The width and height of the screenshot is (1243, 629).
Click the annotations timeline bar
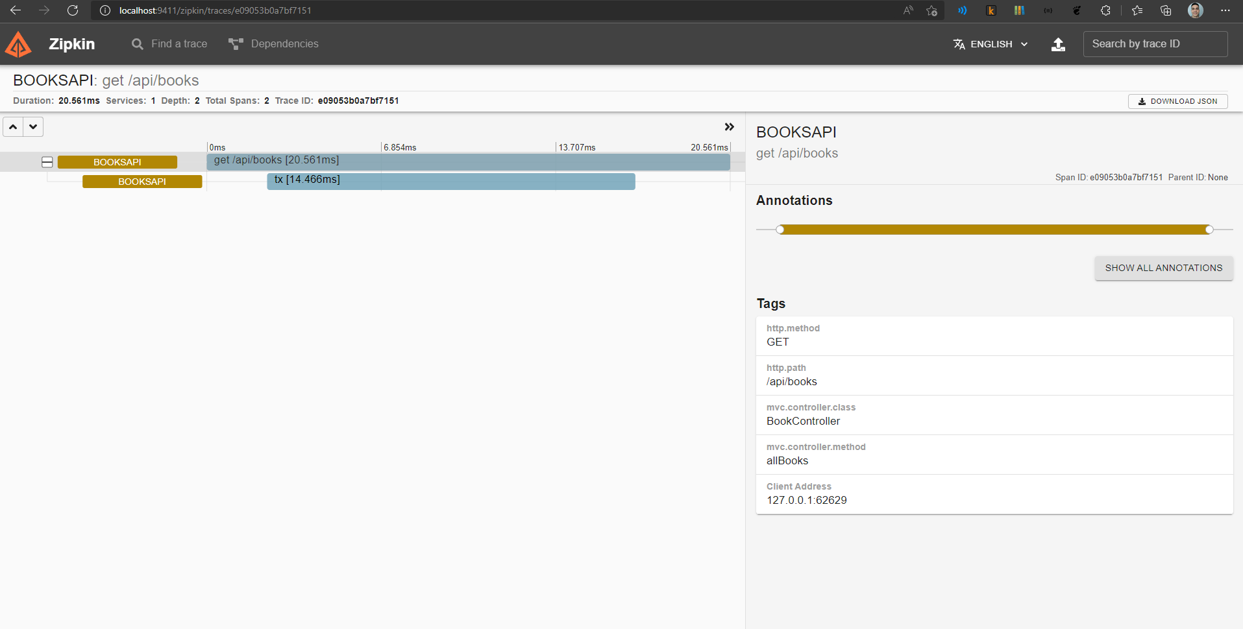[994, 230]
